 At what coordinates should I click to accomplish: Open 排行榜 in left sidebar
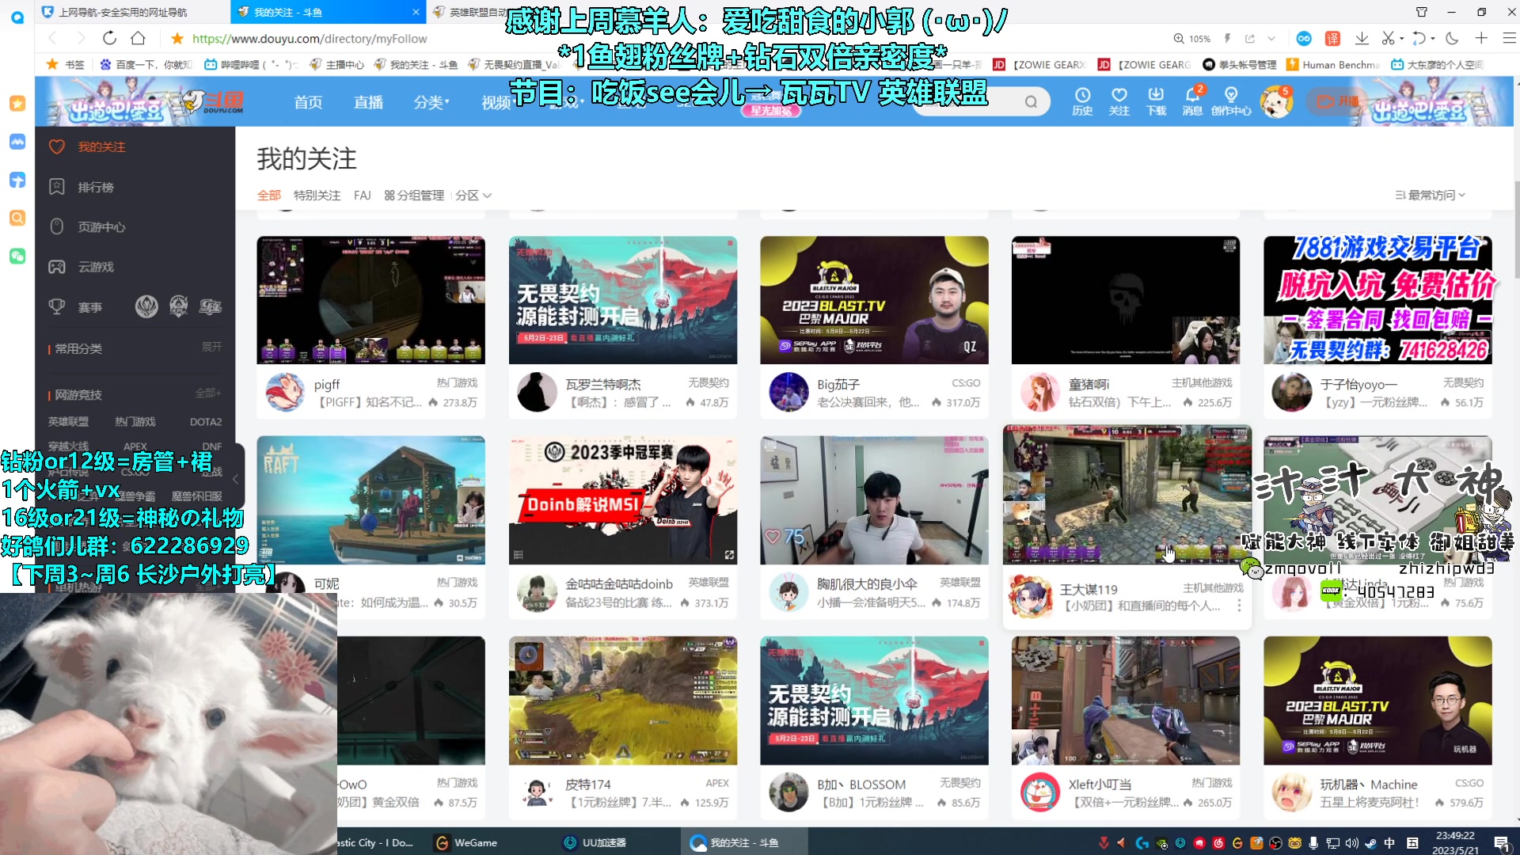click(x=96, y=187)
